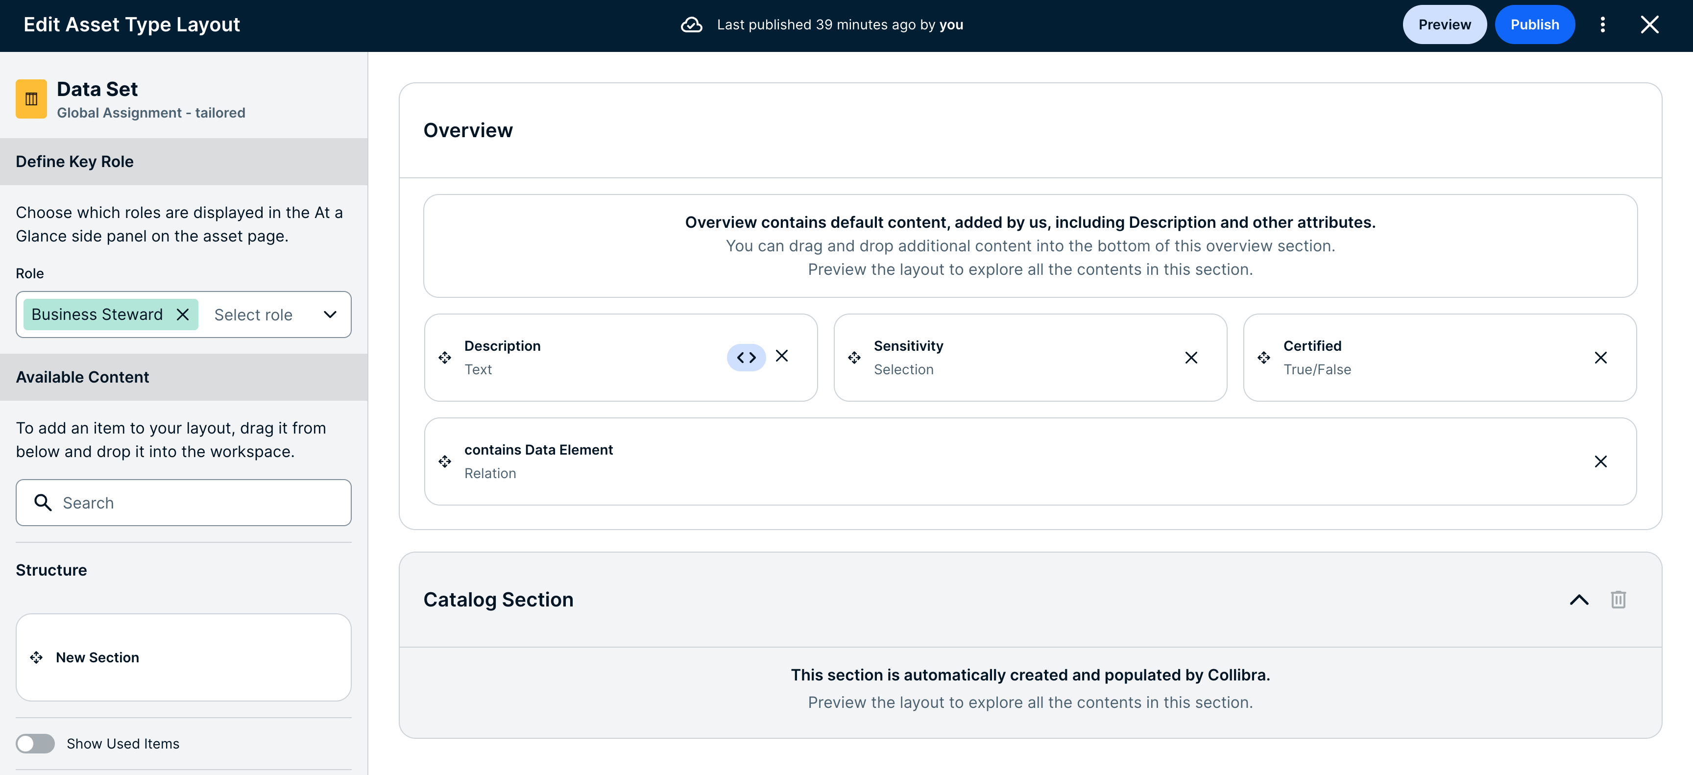Remove the Business Steward role tag
The width and height of the screenshot is (1693, 775).
click(x=183, y=314)
